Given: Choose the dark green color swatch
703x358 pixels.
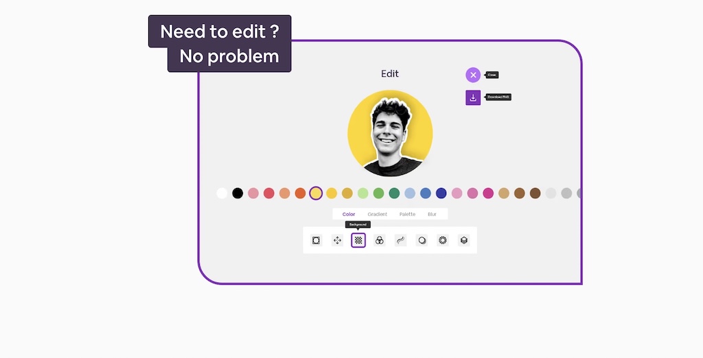Looking at the screenshot, I should pos(394,193).
